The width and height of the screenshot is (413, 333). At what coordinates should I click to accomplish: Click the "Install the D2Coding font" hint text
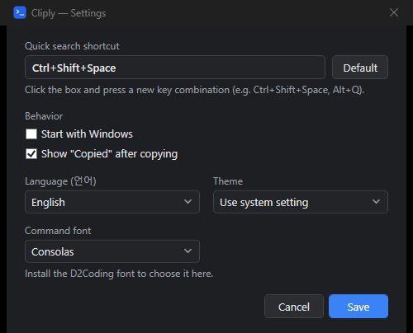pos(119,274)
